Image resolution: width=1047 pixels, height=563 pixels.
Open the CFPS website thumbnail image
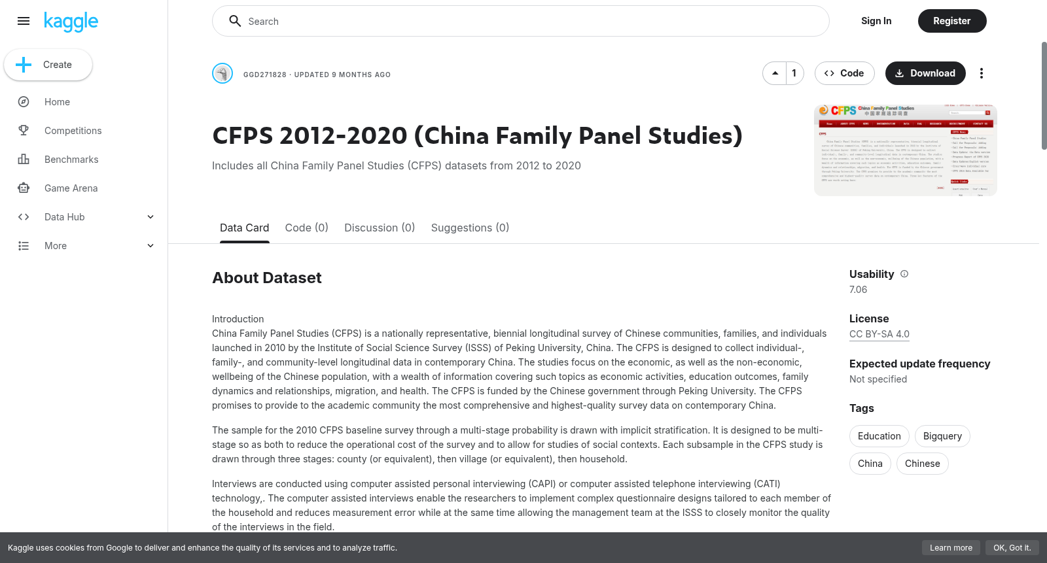click(906, 150)
